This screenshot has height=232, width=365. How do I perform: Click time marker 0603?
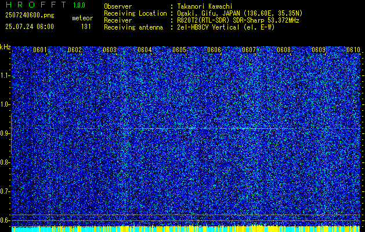(110, 50)
